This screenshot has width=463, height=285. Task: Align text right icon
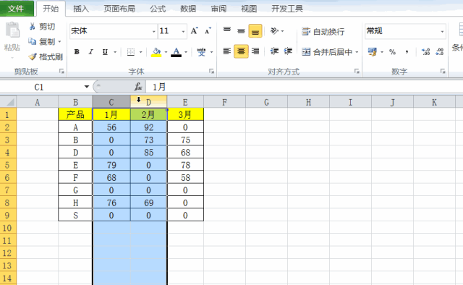click(255, 51)
